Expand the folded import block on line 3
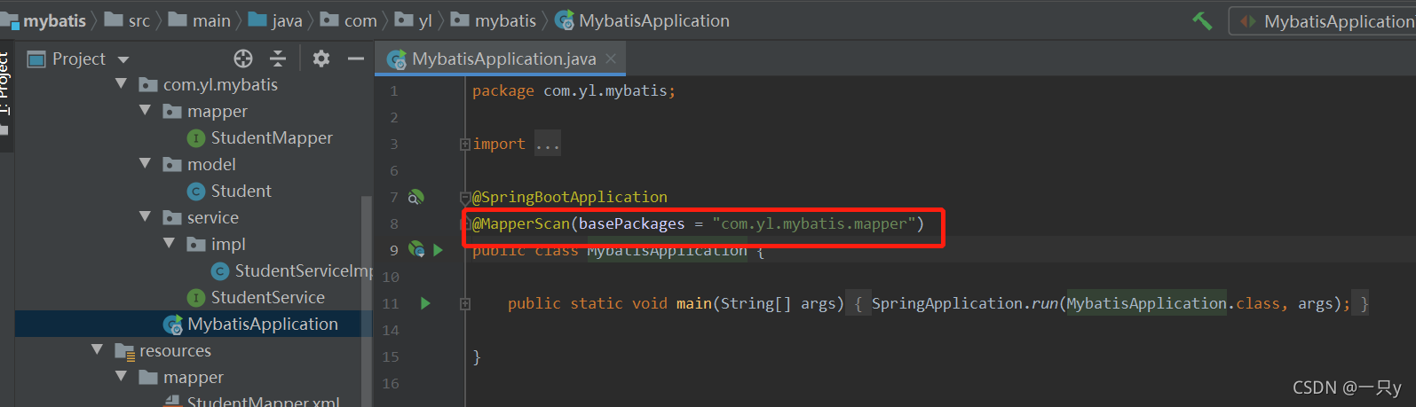1416x407 pixels. click(464, 144)
